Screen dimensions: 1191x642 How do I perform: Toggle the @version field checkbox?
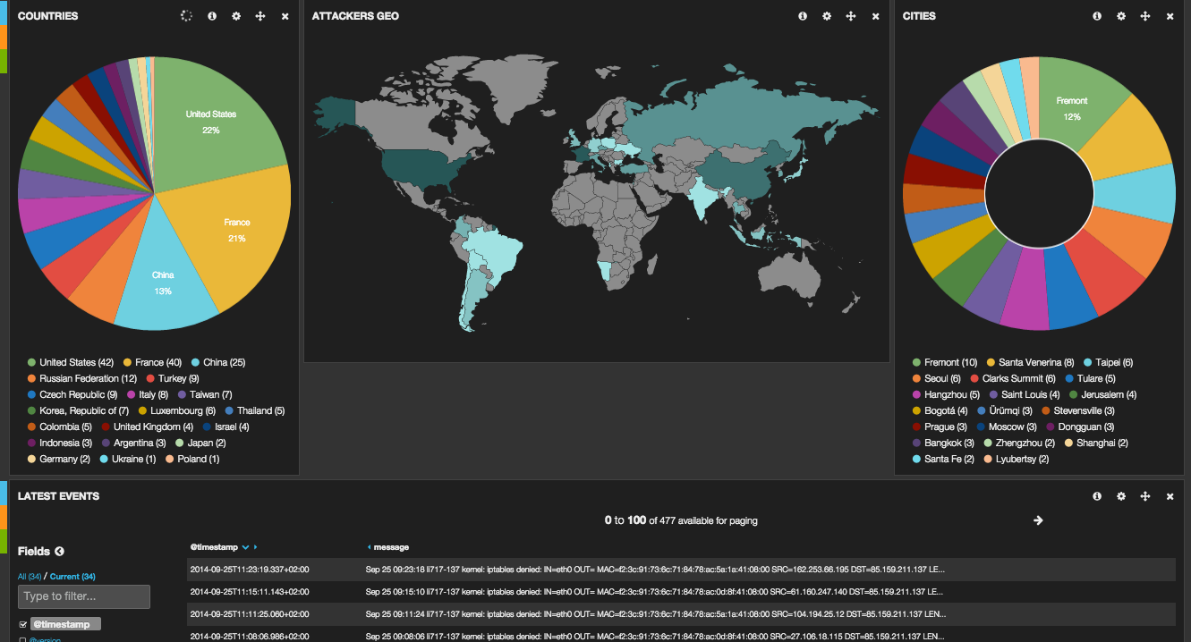click(23, 639)
